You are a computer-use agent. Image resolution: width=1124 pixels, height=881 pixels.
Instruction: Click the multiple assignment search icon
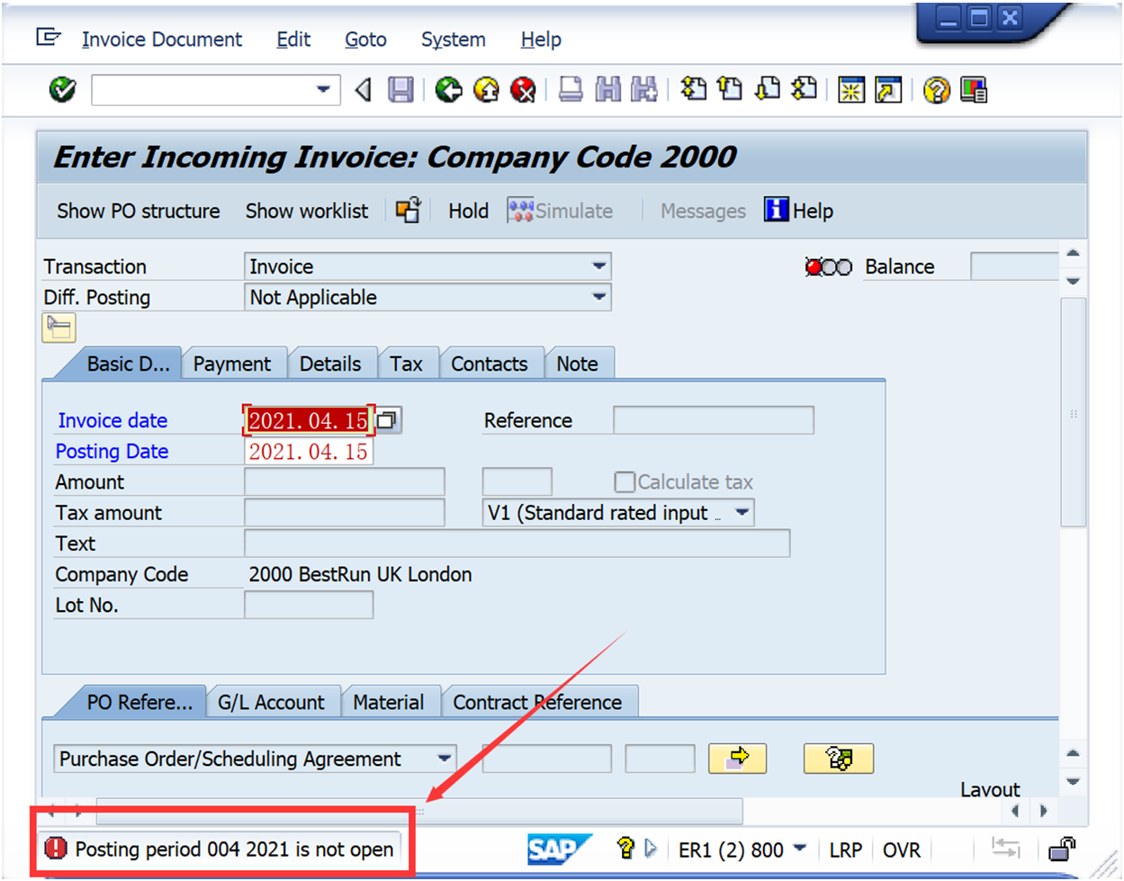839,759
